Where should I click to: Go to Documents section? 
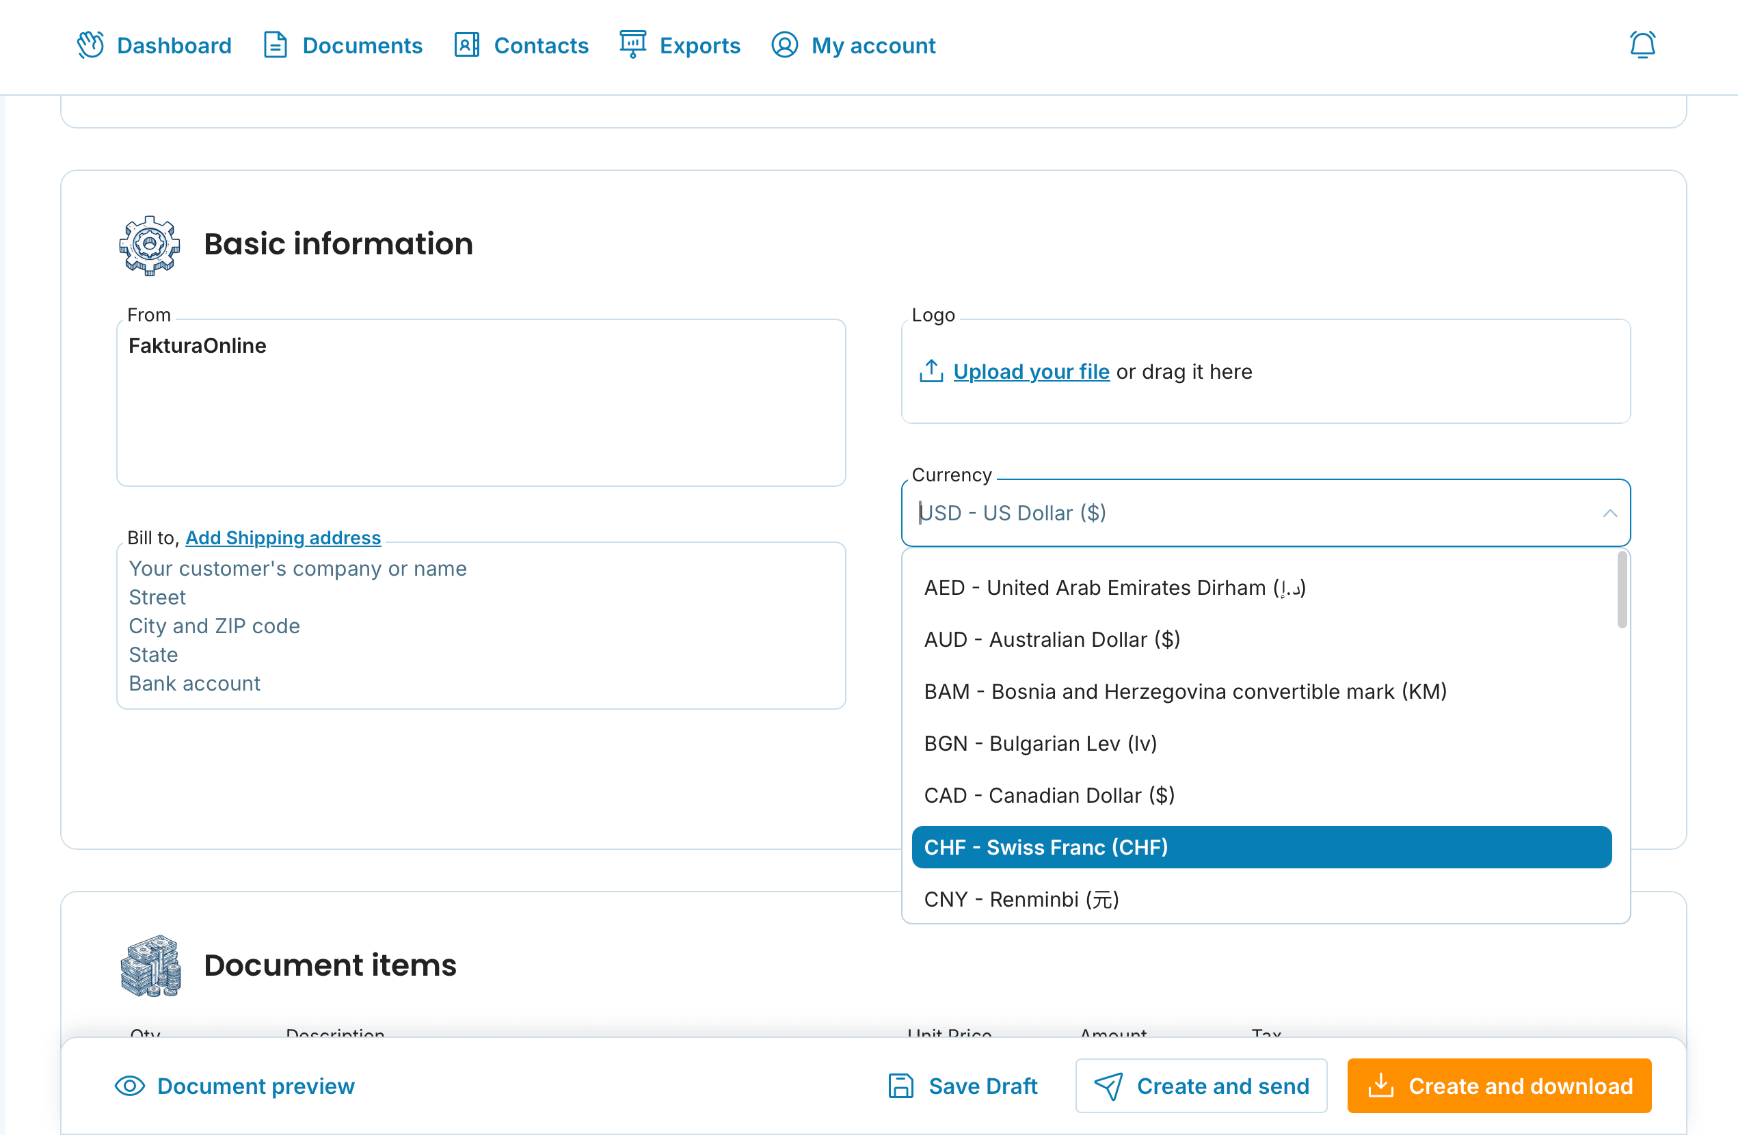point(343,45)
